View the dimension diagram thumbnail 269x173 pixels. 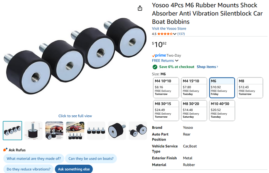tap(33, 130)
